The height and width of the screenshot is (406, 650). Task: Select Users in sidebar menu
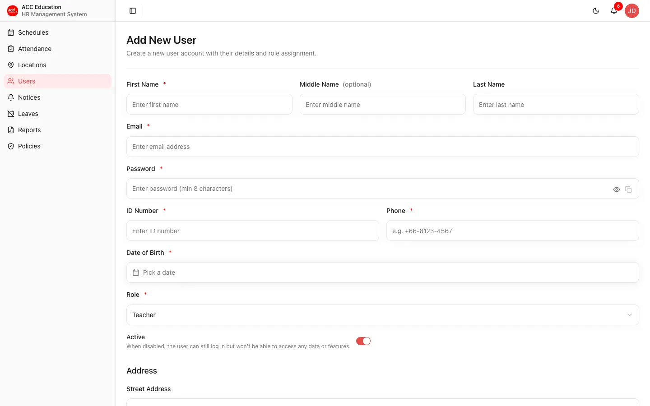[x=57, y=81]
